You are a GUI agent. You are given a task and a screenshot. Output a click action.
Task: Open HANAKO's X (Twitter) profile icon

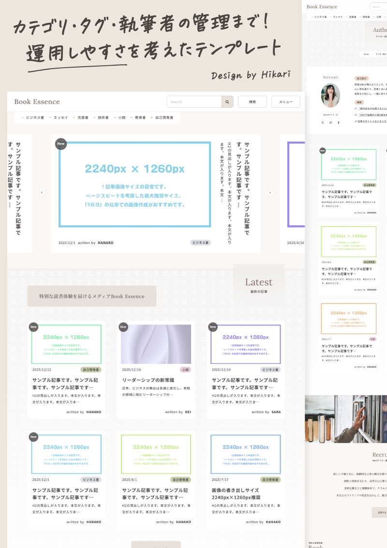[x=323, y=123]
